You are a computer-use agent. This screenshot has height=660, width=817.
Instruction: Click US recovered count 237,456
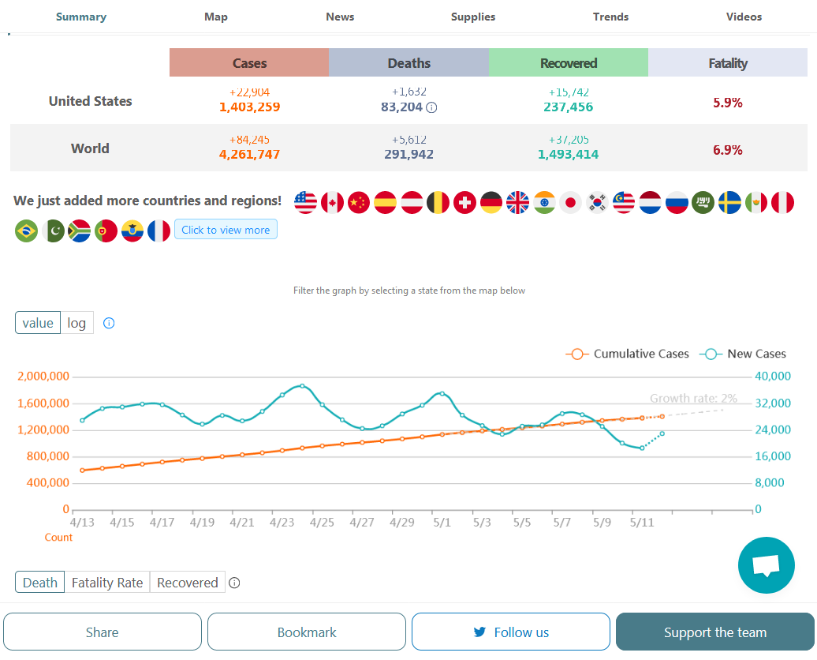coord(569,107)
